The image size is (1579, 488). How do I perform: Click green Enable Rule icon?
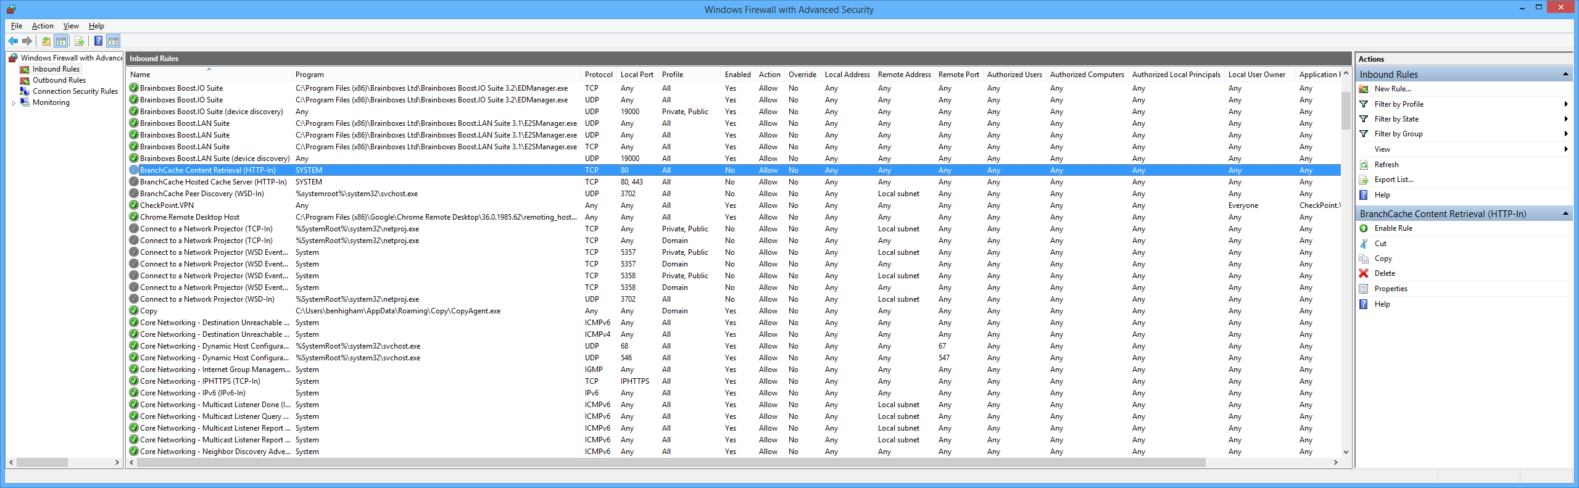coord(1364,228)
